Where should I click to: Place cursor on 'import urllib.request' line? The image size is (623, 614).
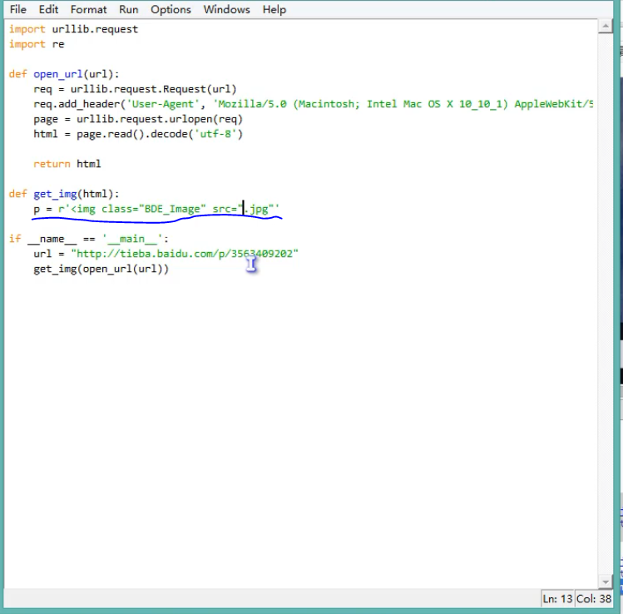(x=73, y=29)
